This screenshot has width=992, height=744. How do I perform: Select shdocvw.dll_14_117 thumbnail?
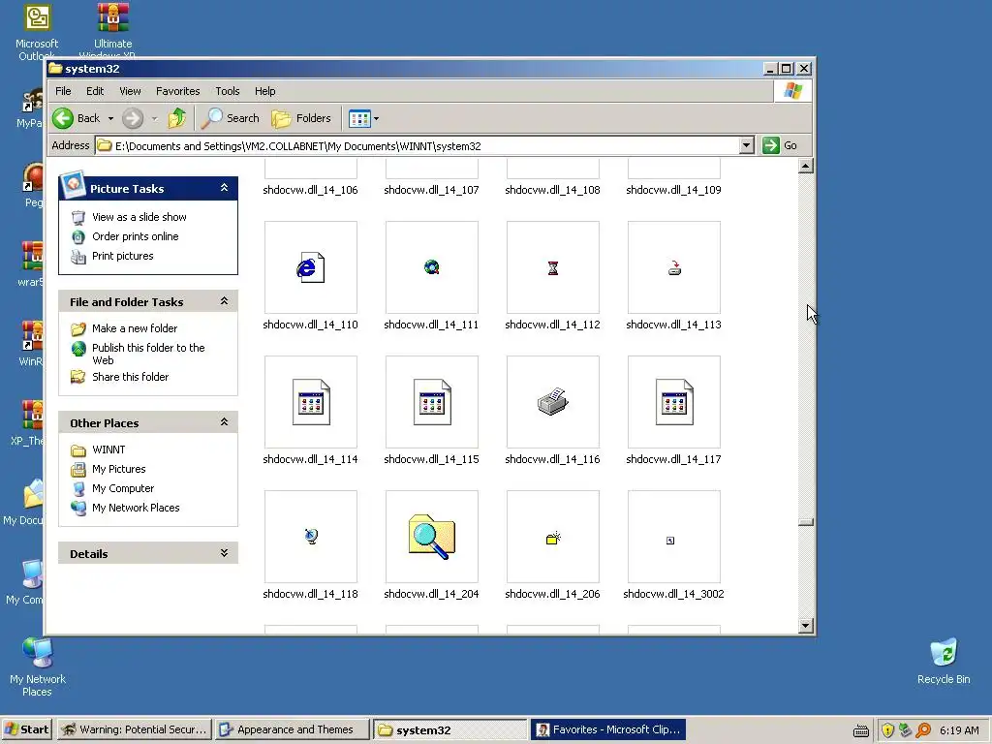pos(674,402)
